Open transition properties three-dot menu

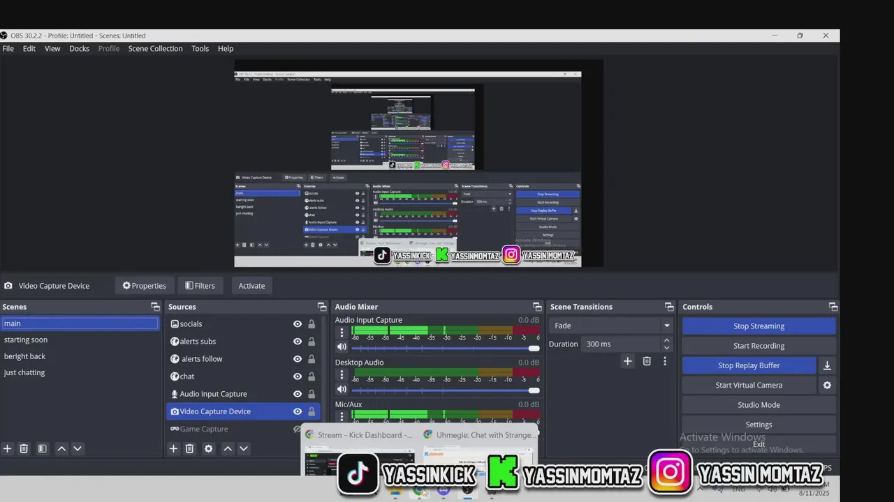pyautogui.click(x=665, y=361)
